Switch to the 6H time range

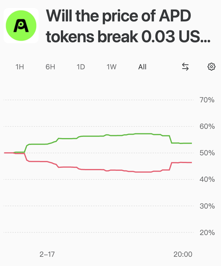50,67
